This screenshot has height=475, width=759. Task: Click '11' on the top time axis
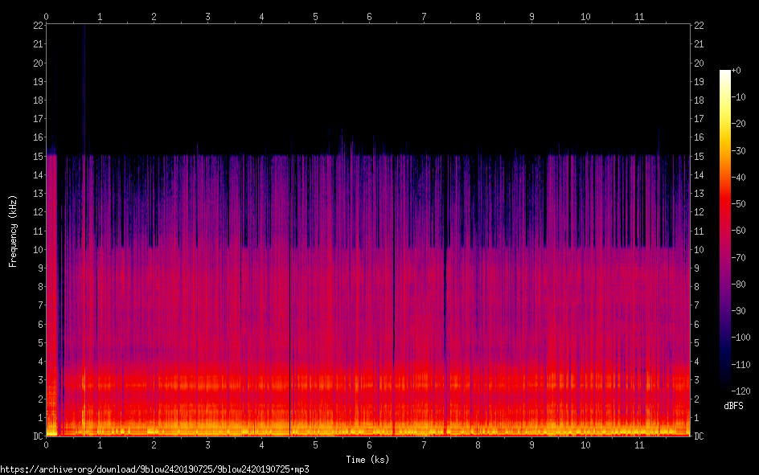[x=639, y=16]
